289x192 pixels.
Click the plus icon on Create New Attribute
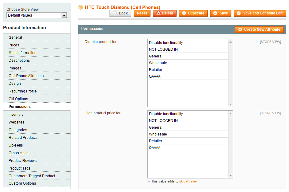click(x=240, y=29)
